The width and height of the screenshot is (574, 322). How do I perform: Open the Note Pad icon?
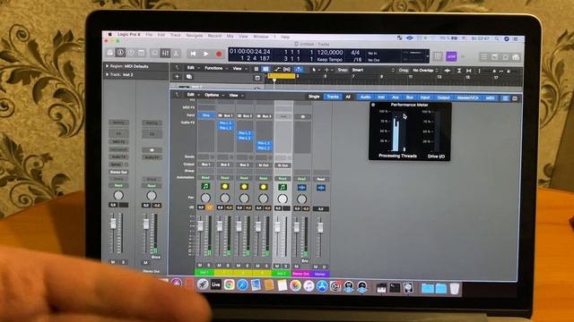tap(494, 56)
